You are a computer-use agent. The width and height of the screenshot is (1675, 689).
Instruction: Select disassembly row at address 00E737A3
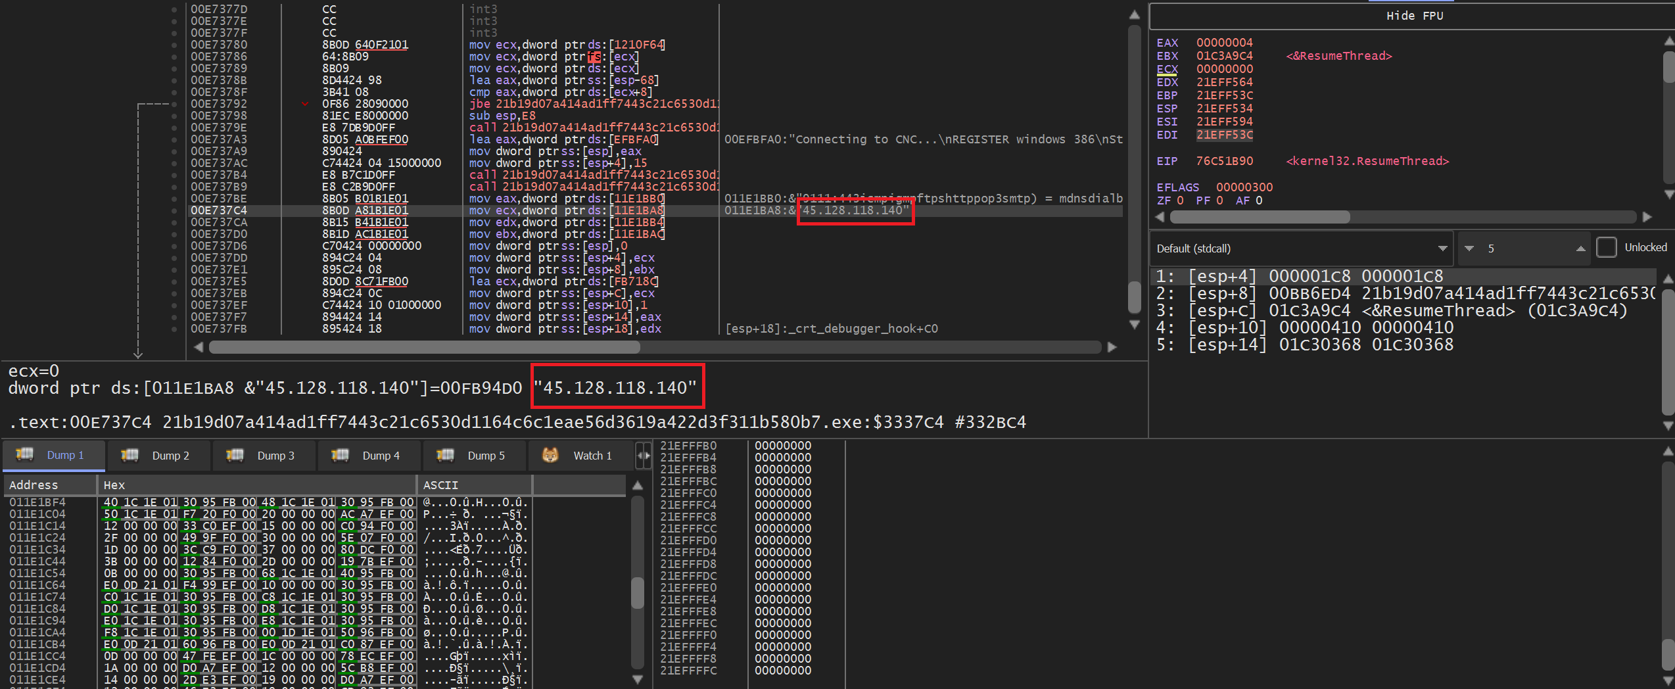[x=655, y=139]
